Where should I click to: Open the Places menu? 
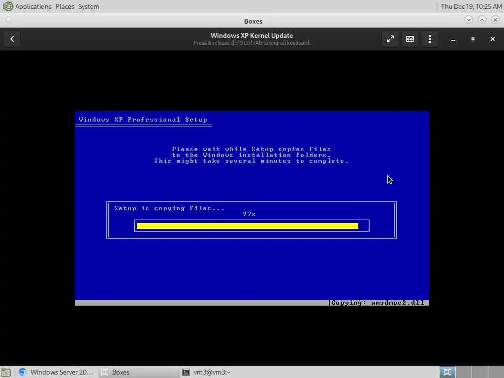click(64, 6)
